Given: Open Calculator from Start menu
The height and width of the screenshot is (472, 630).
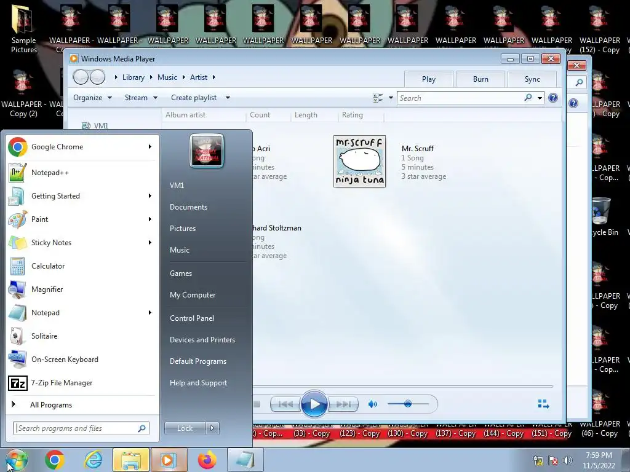Looking at the screenshot, I should click(81, 265).
